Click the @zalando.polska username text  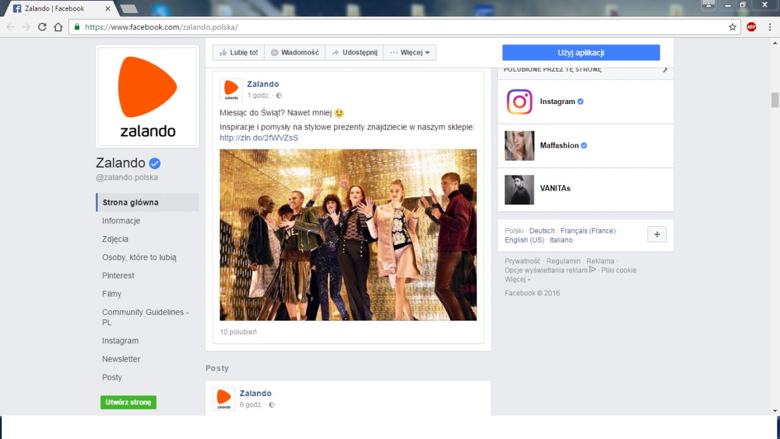point(127,178)
